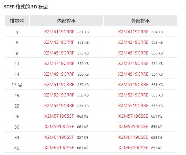Open the X2M4319CRRE 653 KB file
Screen dimensions: 186x155
click(133, 42)
